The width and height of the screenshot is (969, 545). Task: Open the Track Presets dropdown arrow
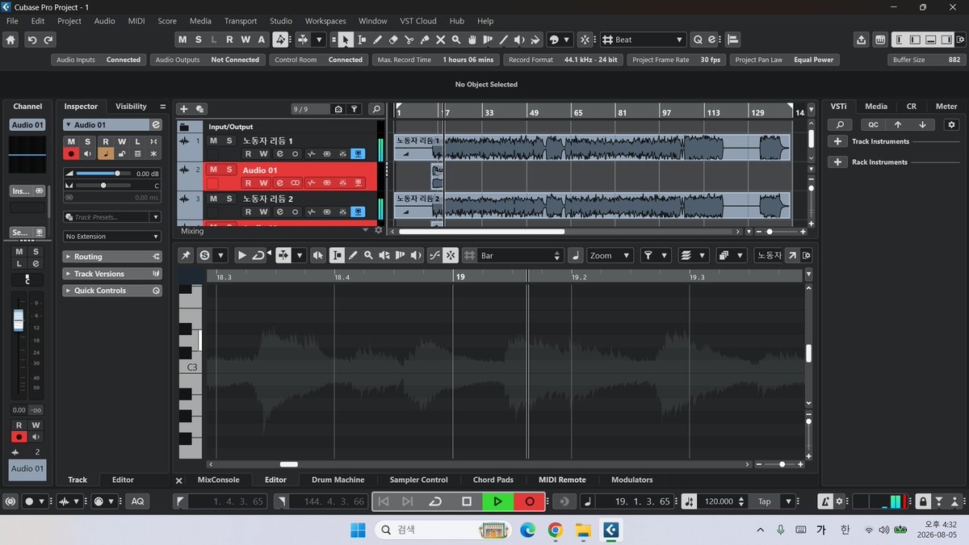pos(156,217)
